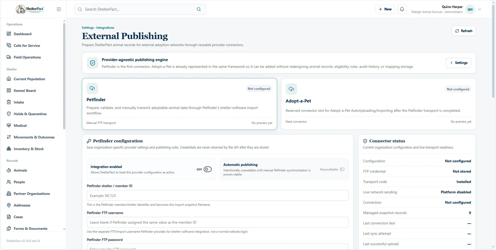Toggle the Integration enabled switch
496x250 pixels.
(x=207, y=169)
